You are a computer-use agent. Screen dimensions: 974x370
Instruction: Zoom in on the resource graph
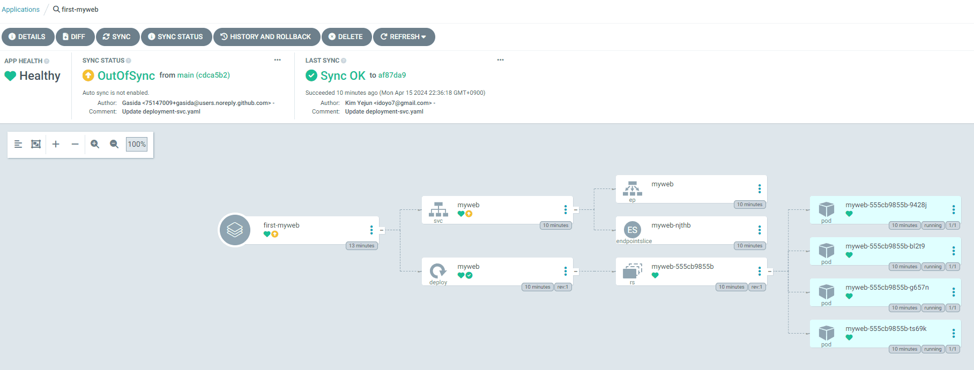tap(95, 144)
